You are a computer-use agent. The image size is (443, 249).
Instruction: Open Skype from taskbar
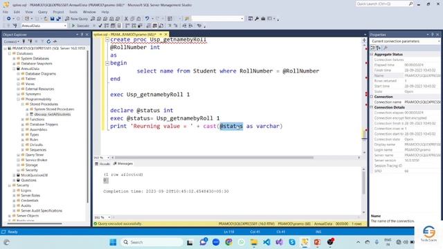pyautogui.click(x=292, y=242)
